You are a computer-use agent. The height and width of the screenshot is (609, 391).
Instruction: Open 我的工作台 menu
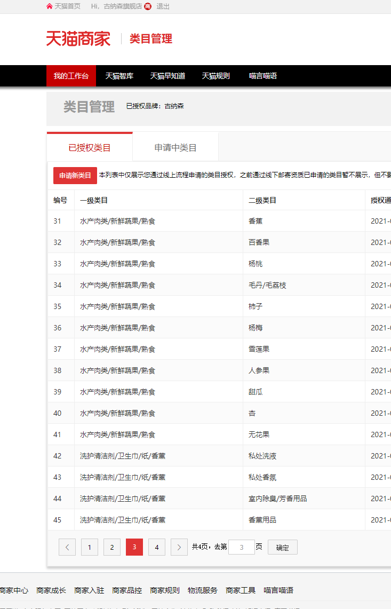click(71, 76)
